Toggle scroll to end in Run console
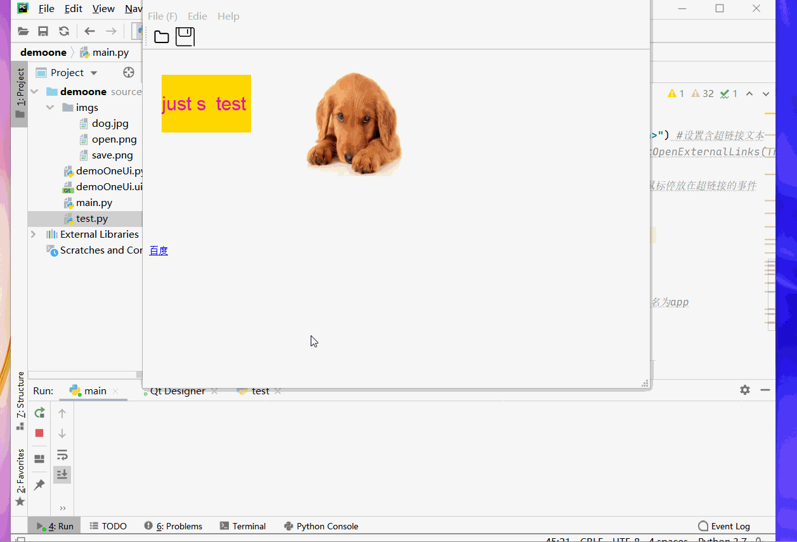797x542 pixels. 62,474
